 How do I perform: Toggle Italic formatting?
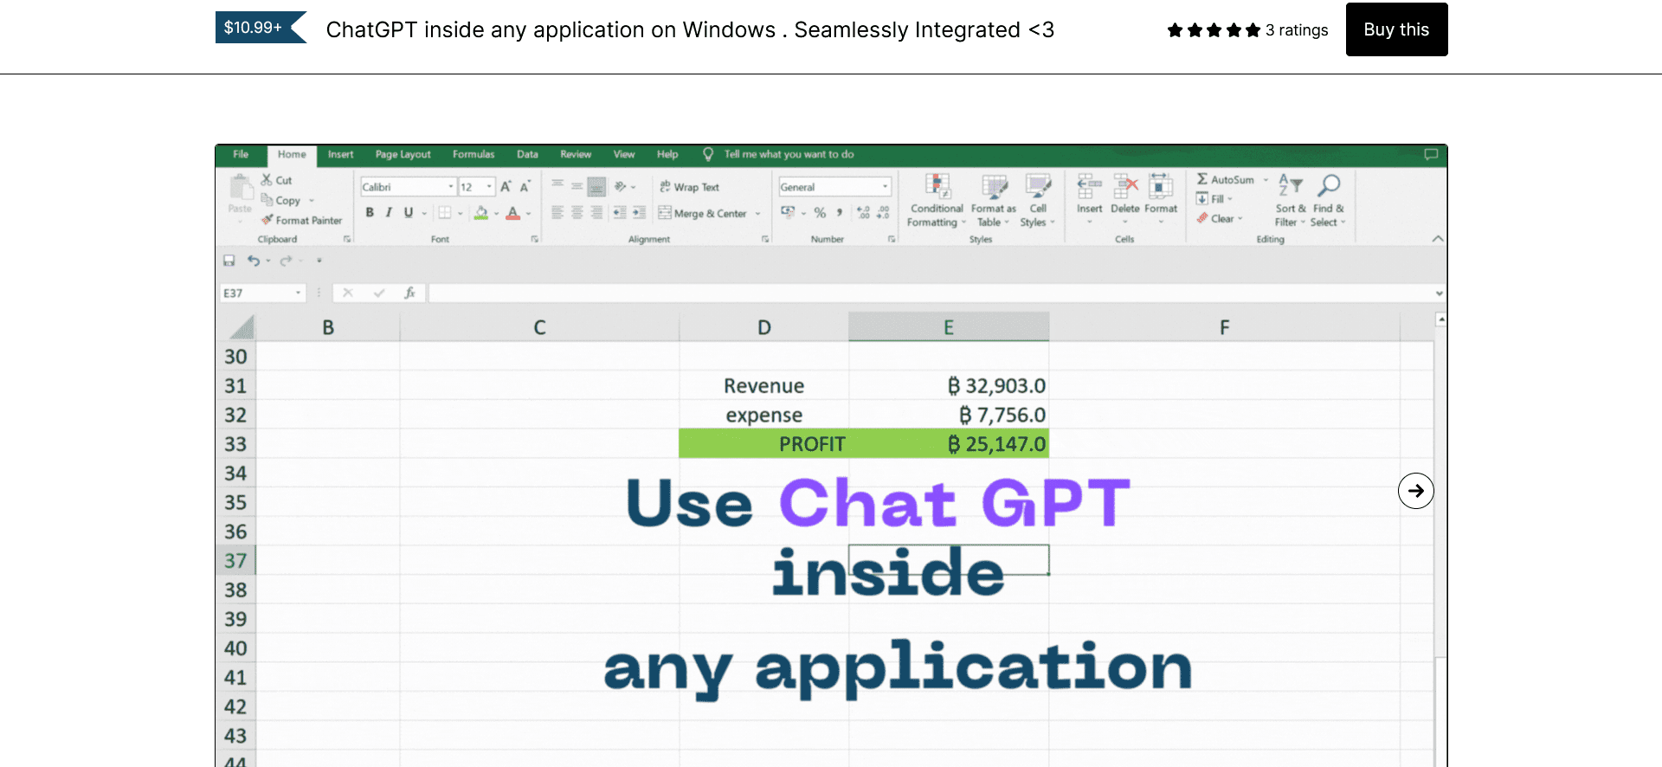click(389, 213)
